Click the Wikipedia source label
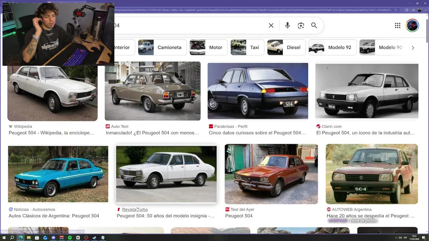Image resolution: width=429 pixels, height=241 pixels. click(x=23, y=127)
